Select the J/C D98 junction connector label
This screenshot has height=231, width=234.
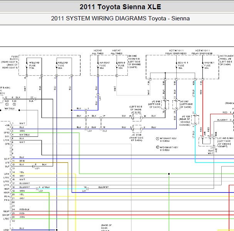pos(154,104)
